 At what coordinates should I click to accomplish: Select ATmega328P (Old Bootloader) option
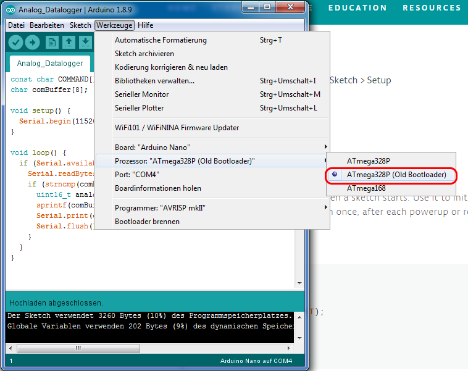[x=396, y=175]
